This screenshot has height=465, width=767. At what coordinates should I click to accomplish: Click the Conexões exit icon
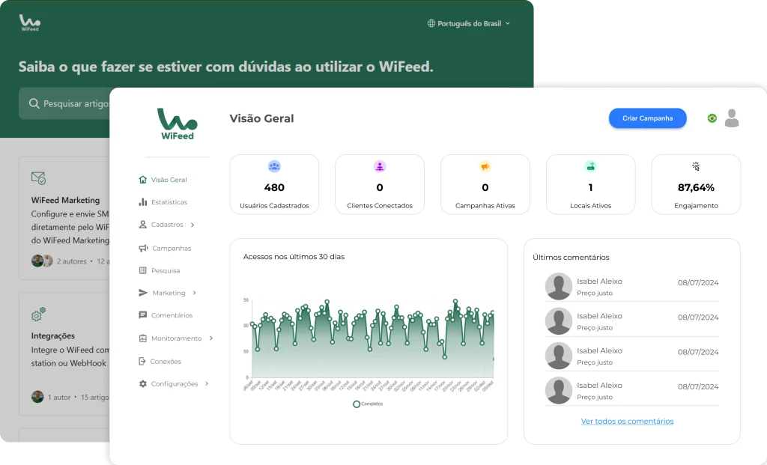point(142,362)
